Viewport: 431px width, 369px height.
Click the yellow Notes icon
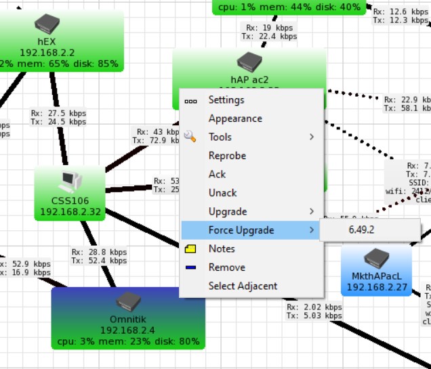[x=190, y=249]
